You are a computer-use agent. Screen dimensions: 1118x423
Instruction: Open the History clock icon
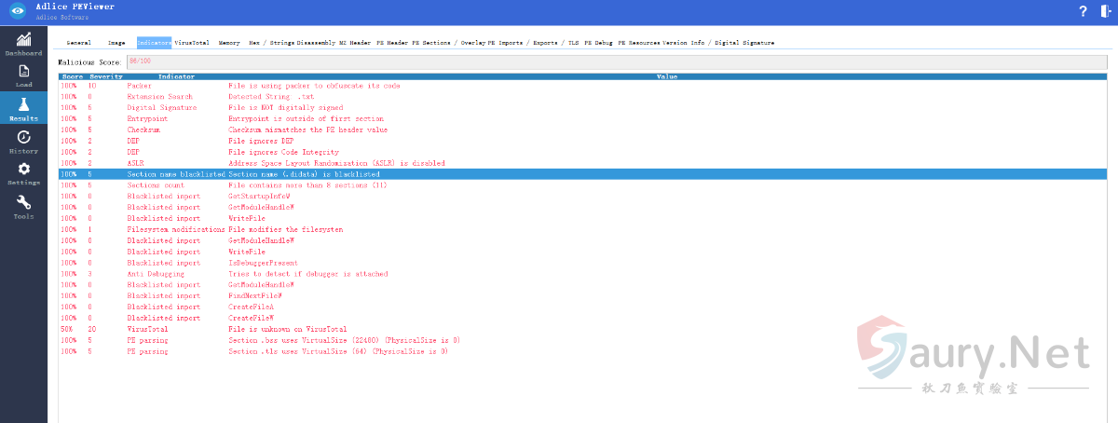coord(23,140)
